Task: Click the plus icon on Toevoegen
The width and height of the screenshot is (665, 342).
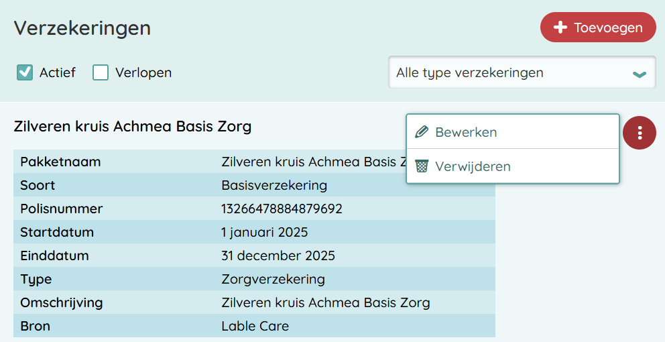Action: [561, 27]
